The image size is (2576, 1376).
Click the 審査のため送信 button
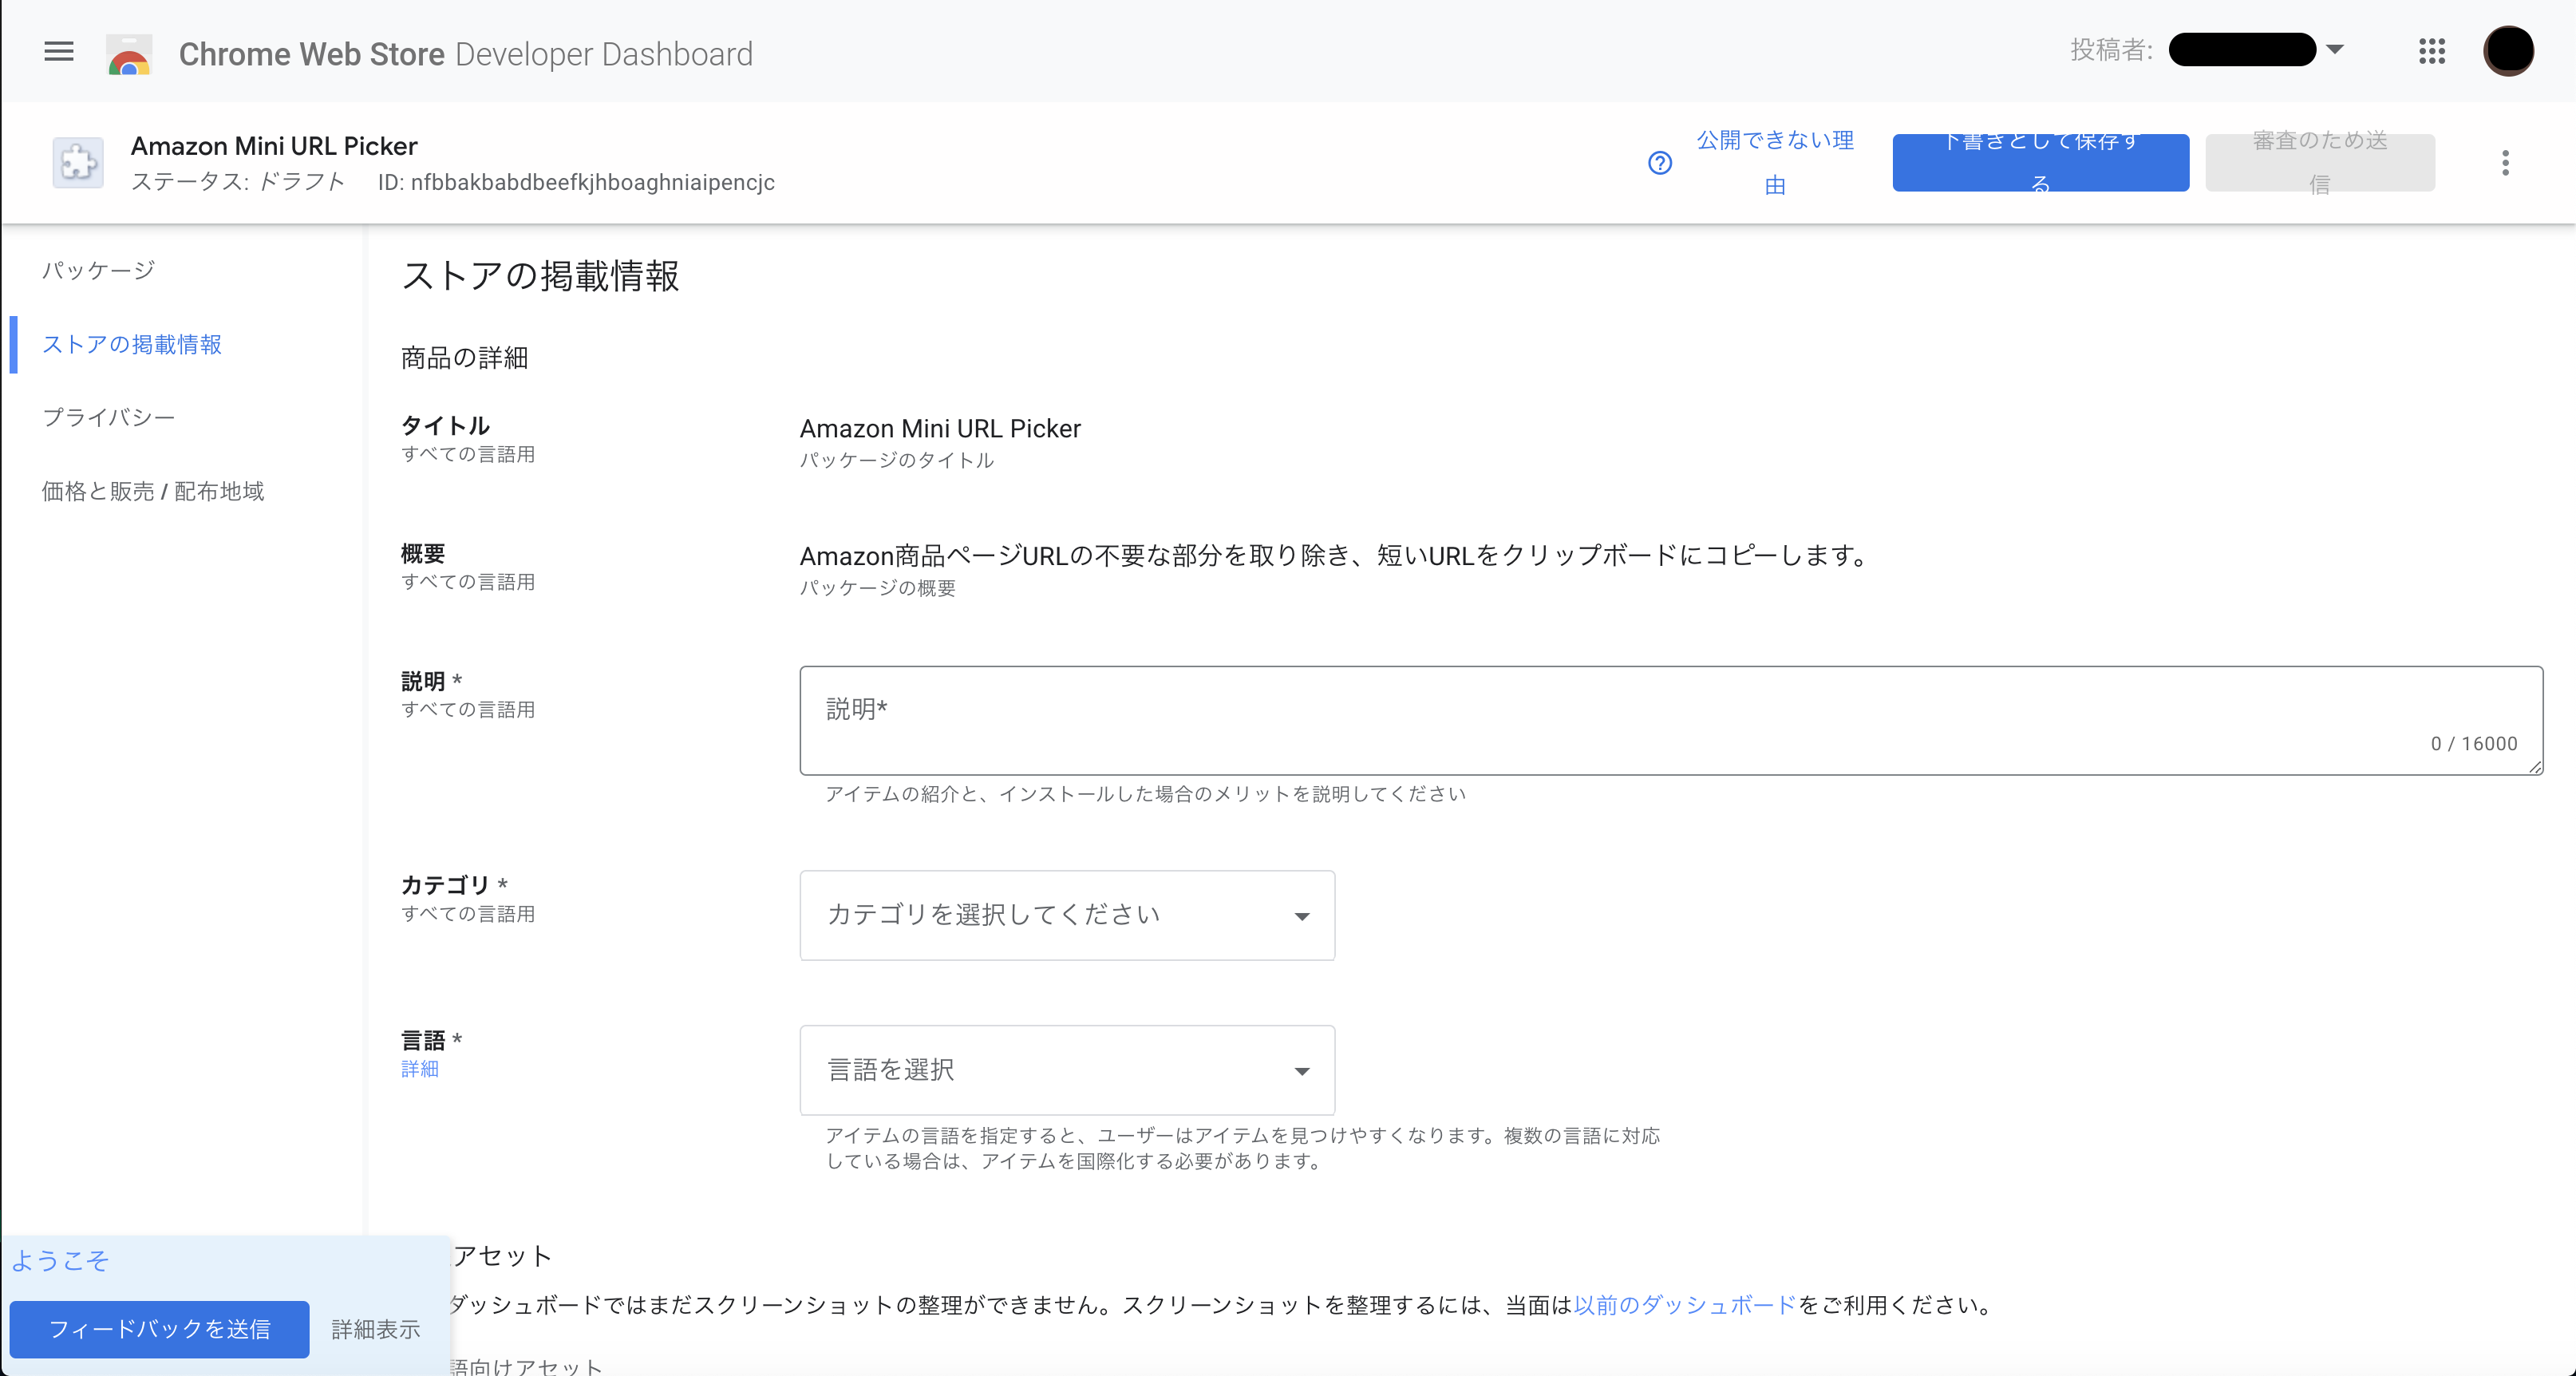[x=2320, y=163]
